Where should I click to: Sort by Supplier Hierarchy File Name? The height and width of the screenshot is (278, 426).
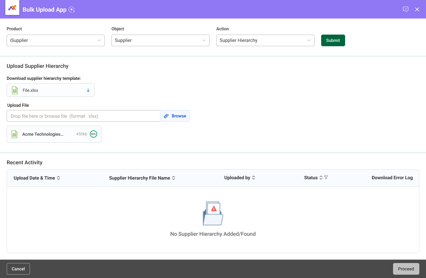click(173, 178)
